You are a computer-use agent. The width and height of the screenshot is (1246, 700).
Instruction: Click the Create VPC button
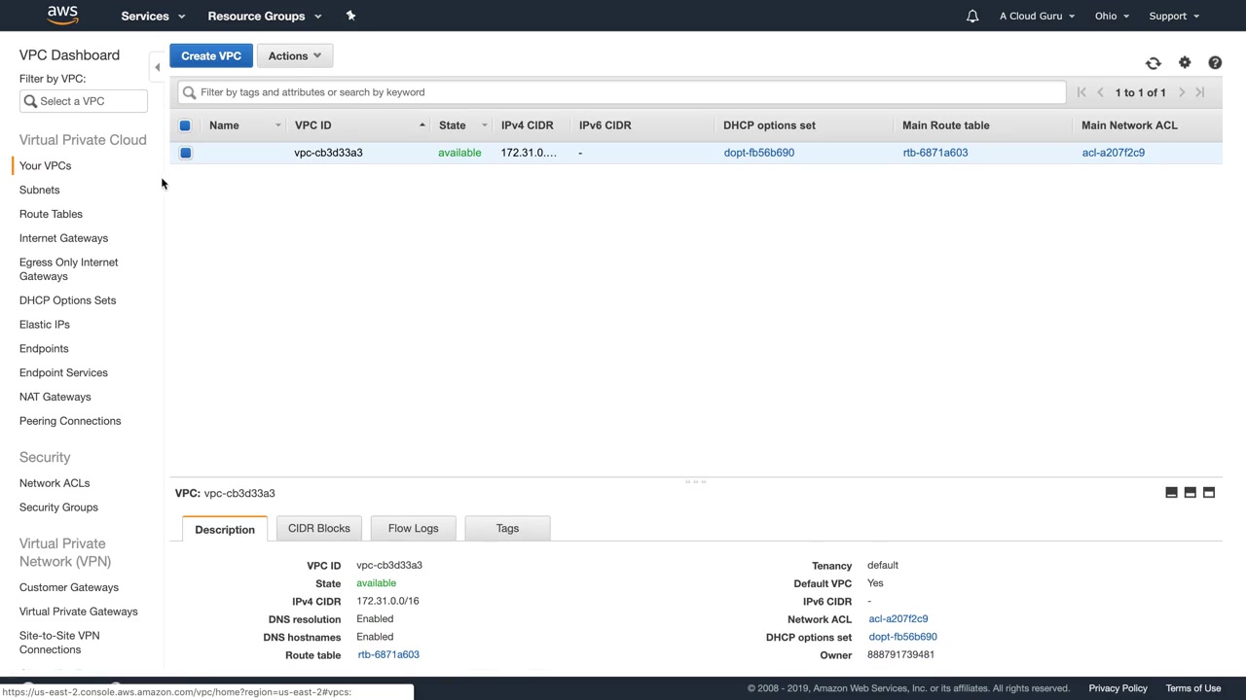[x=211, y=56]
